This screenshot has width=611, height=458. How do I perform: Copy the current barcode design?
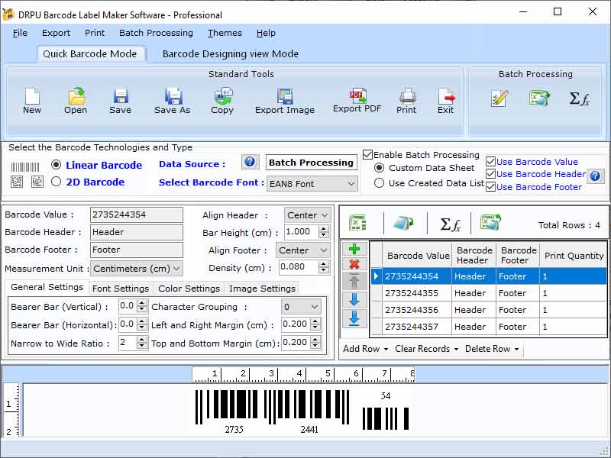222,100
